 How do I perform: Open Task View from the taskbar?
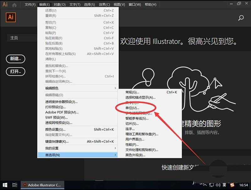(15, 185)
